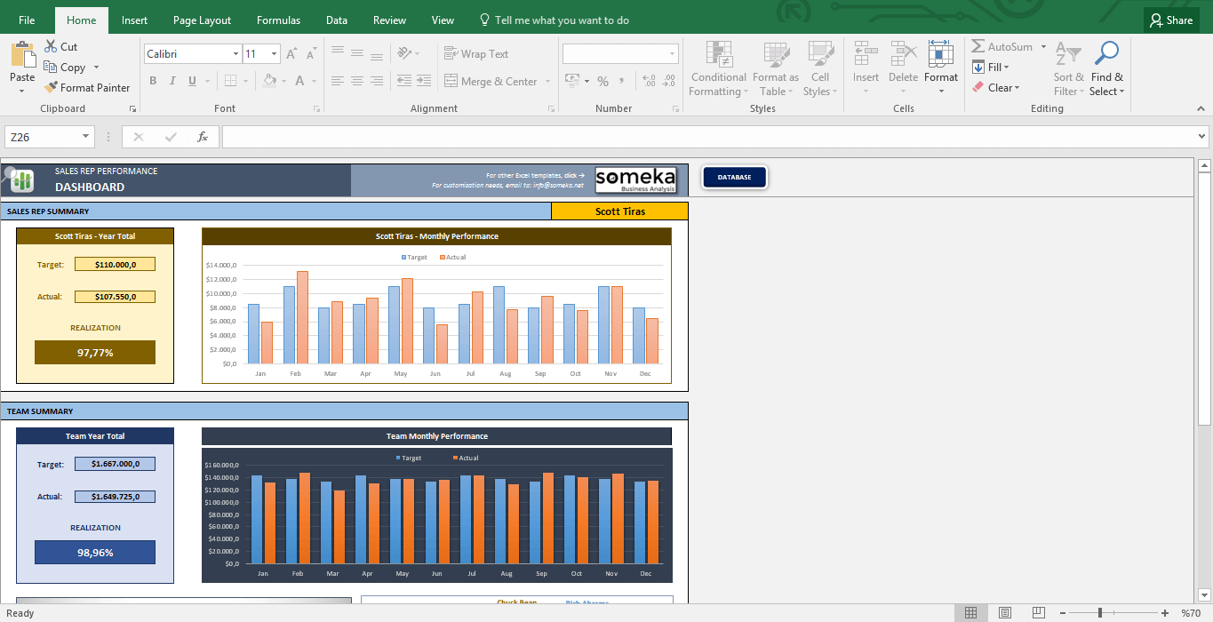Screen dimensions: 1213x622
Task: Toggle Center horizontal alignment
Action: tap(357, 81)
